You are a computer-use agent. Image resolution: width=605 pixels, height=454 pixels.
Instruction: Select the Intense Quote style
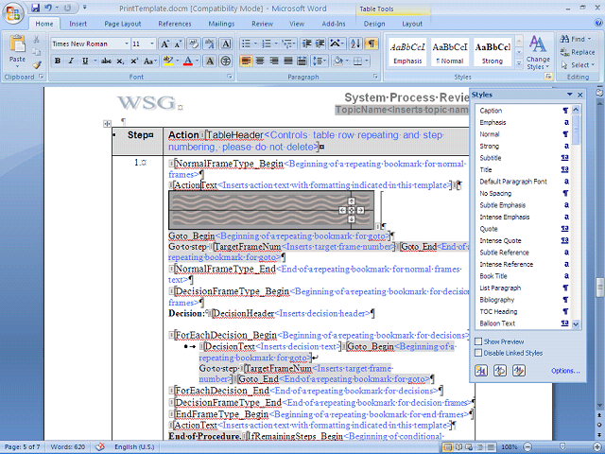coord(499,240)
